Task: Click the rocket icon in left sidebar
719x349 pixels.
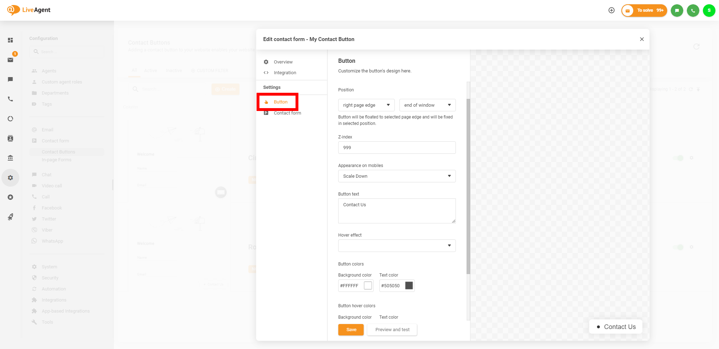Action: 10,217
